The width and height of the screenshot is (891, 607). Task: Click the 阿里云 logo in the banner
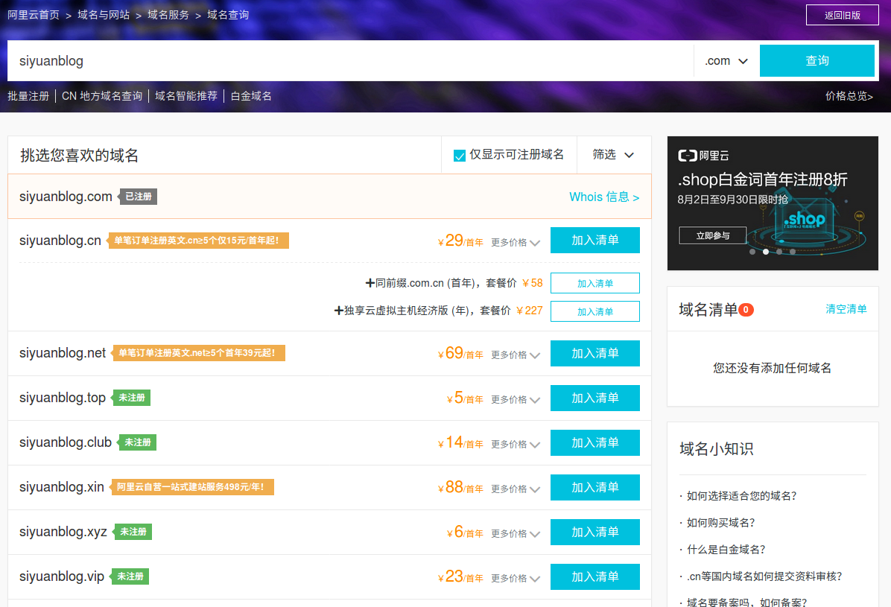click(703, 155)
